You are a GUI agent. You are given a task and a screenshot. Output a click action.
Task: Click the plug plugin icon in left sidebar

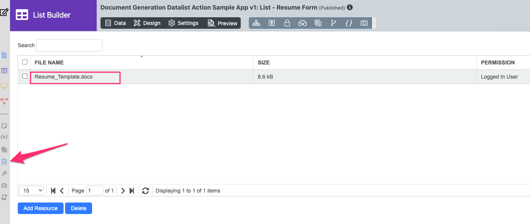[x=4, y=173]
